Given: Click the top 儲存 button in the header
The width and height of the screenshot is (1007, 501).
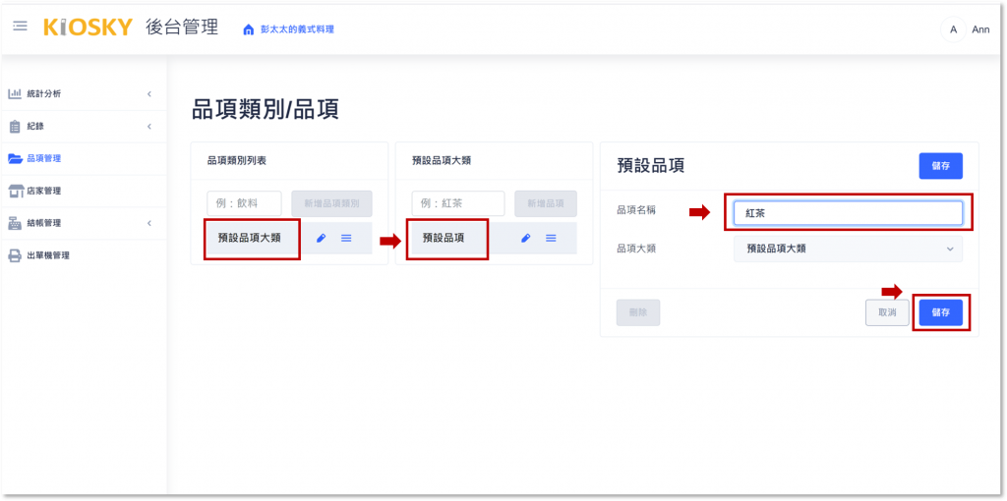Looking at the screenshot, I should click(x=941, y=165).
